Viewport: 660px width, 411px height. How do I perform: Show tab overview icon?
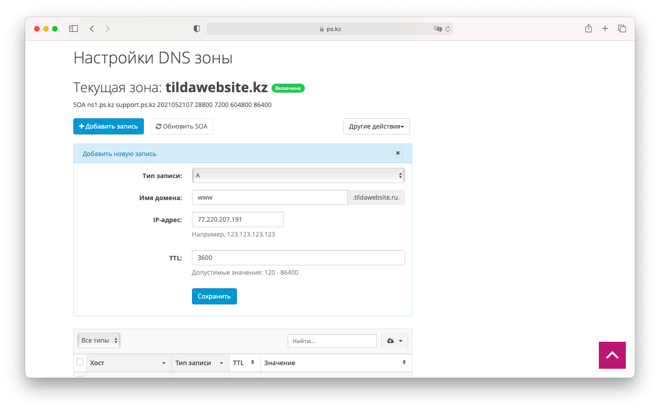coord(622,29)
